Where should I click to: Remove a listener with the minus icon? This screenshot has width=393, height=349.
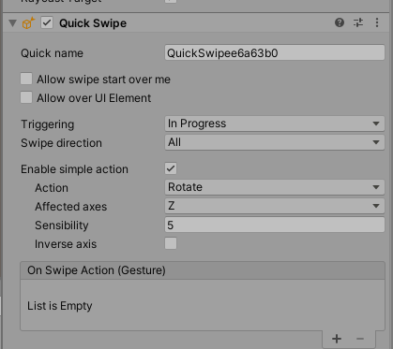(360, 339)
